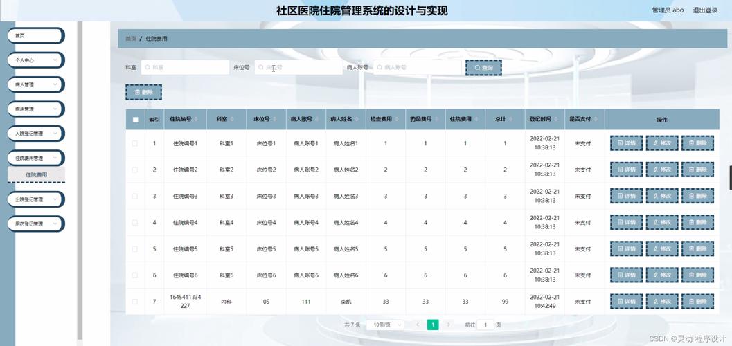Click batch 删除 button above table
This screenshot has height=346, width=732.
144,92
